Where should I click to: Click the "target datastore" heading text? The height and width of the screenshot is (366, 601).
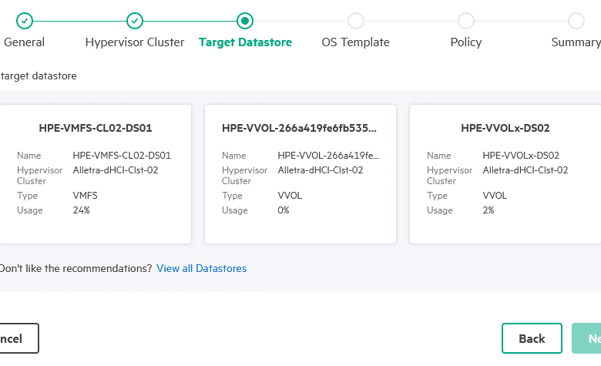coord(39,76)
